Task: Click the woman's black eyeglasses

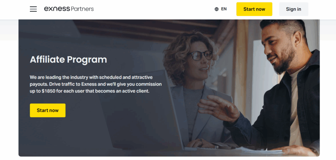Action: [x=200, y=56]
